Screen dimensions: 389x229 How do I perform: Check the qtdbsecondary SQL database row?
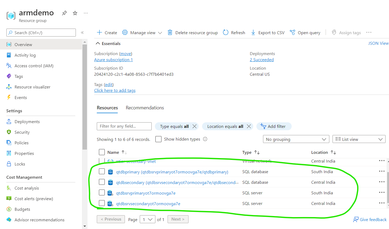[102, 182]
